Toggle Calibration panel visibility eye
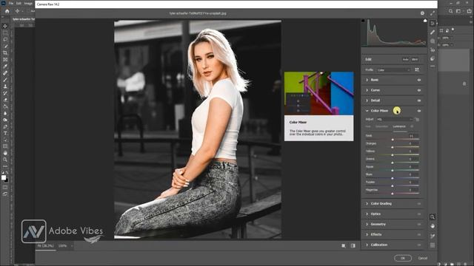Image resolution: width=474 pixels, height=266 pixels. (419, 245)
